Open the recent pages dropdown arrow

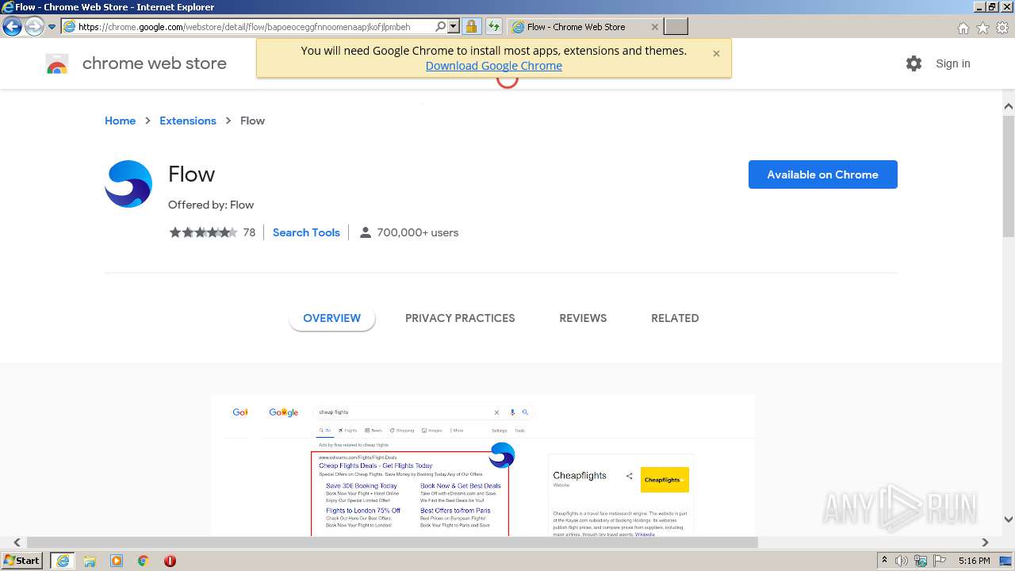[52, 27]
